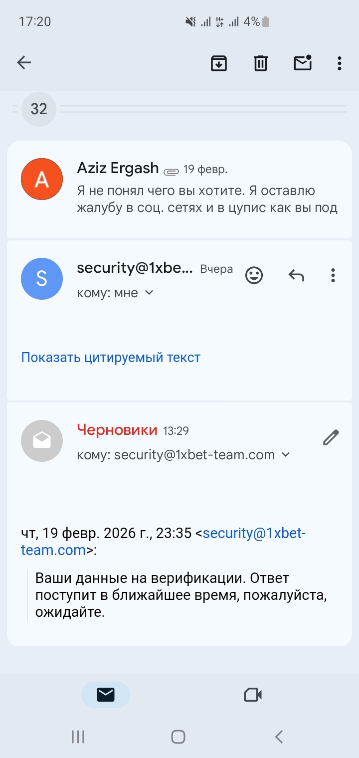The height and width of the screenshot is (758, 359).
Task: Add emoji reaction to security message
Action: click(254, 275)
